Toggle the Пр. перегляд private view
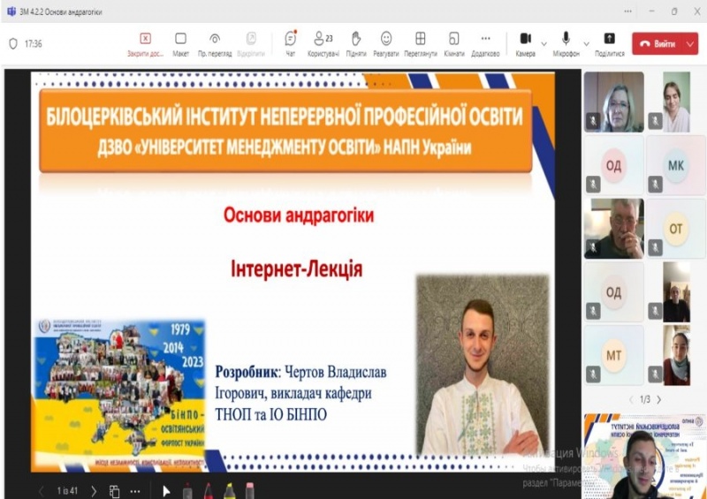Image resolution: width=707 pixels, height=499 pixels. [x=215, y=39]
